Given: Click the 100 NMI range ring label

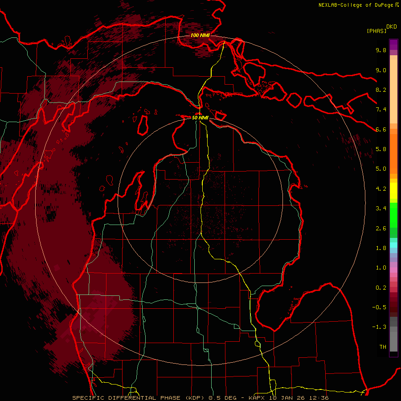Looking at the screenshot, I should pos(200,35).
